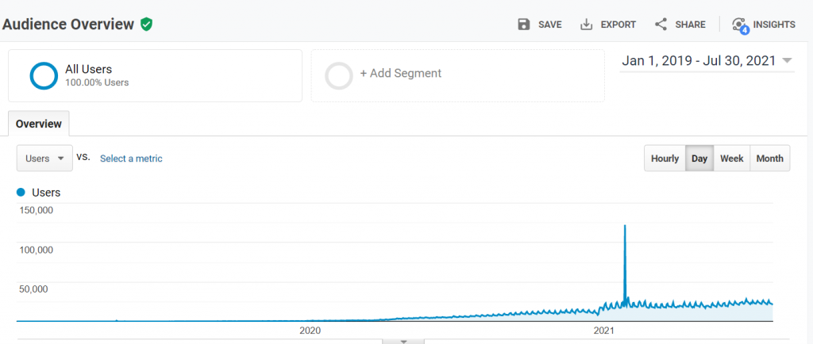Screen dimensions: 813x344
Task: Click the Share network icon
Action: 661,25
